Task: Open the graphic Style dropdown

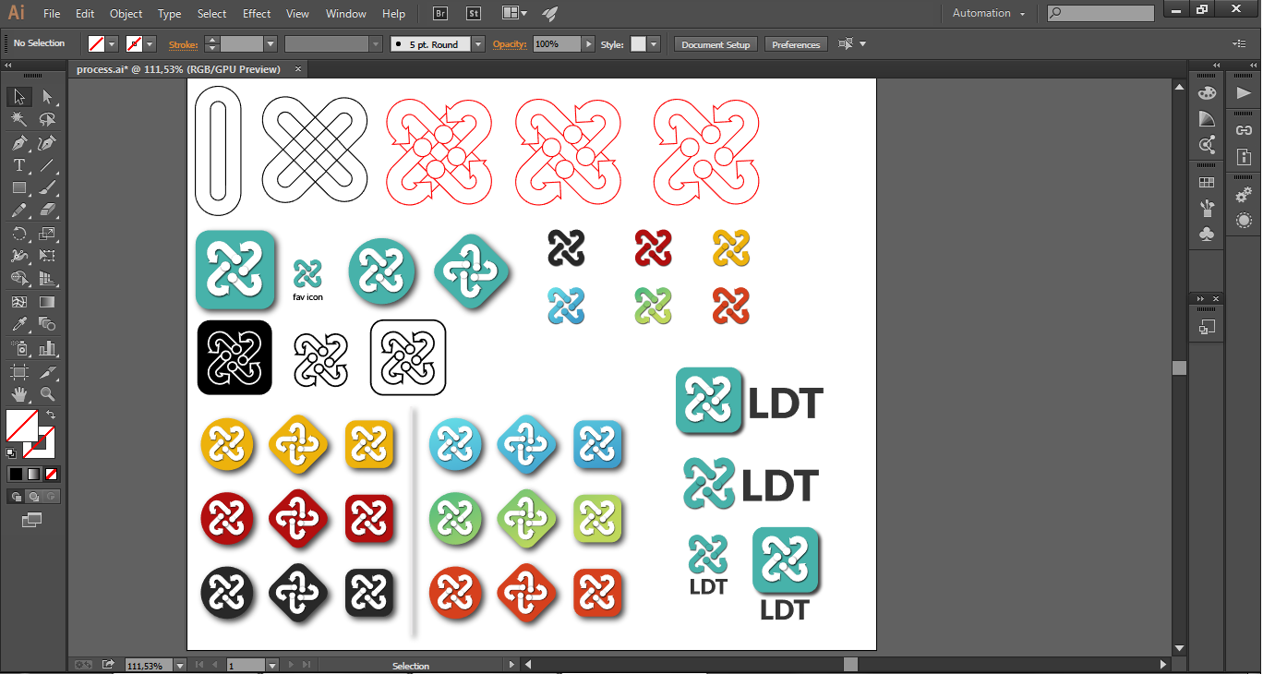Action: [654, 44]
